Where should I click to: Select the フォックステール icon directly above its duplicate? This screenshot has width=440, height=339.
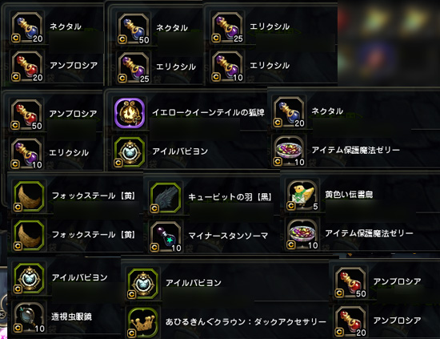coord(29,196)
